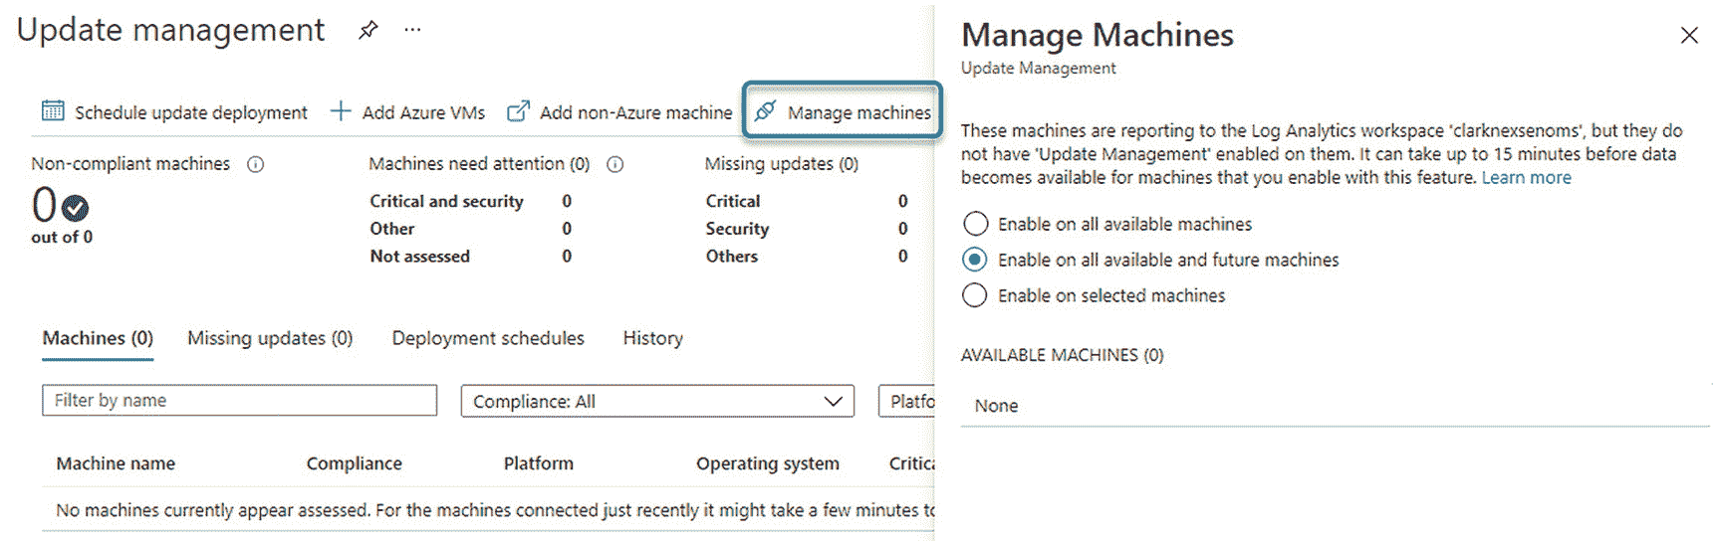Viewport: 1718px width, 546px height.
Task: Switch to the Missing updates (0) tab
Action: (270, 338)
